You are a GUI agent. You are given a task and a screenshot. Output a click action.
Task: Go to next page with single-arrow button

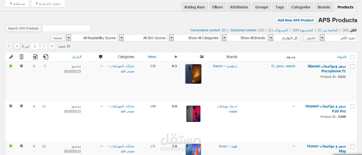[x=17, y=46]
